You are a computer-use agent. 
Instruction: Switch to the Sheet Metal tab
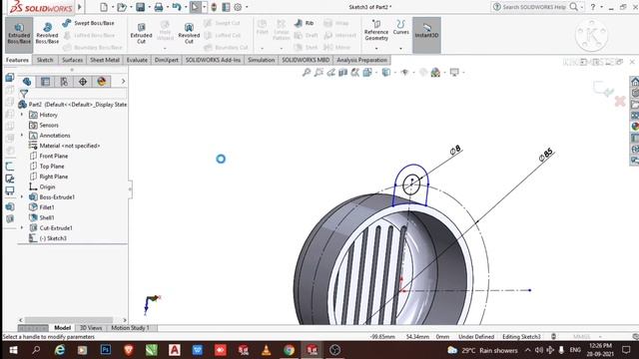click(104, 60)
